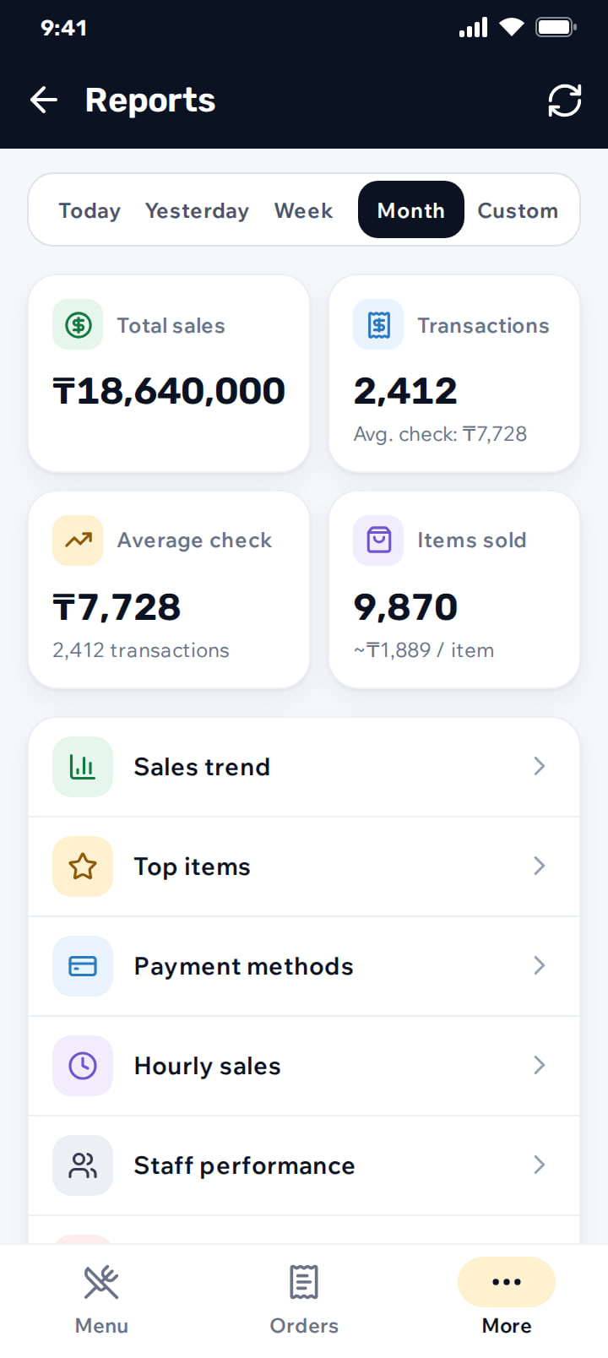Tap the More three-dots icon
608x1358 pixels.
(507, 1282)
